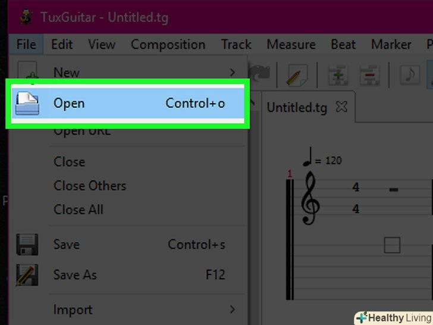
Task: Click the Remove Track red minus icon
Action: [369, 75]
